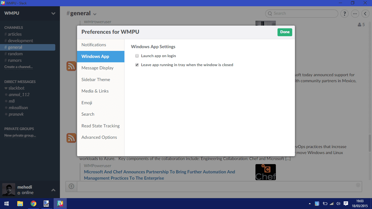Screen dimensions: 372x209
Task: Click the green Done button
Action: pos(285,32)
